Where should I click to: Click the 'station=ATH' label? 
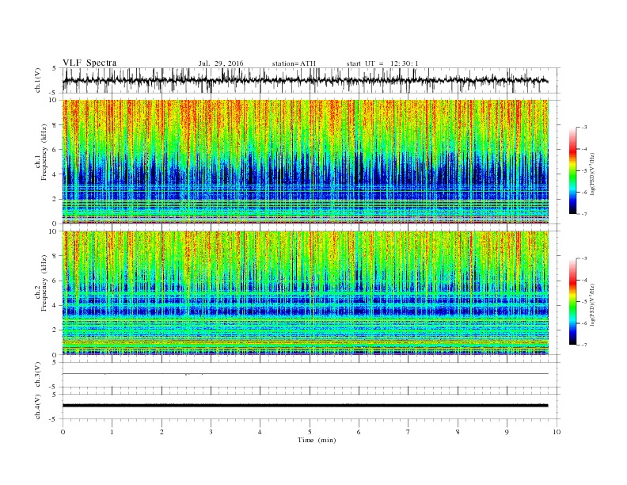(294, 63)
